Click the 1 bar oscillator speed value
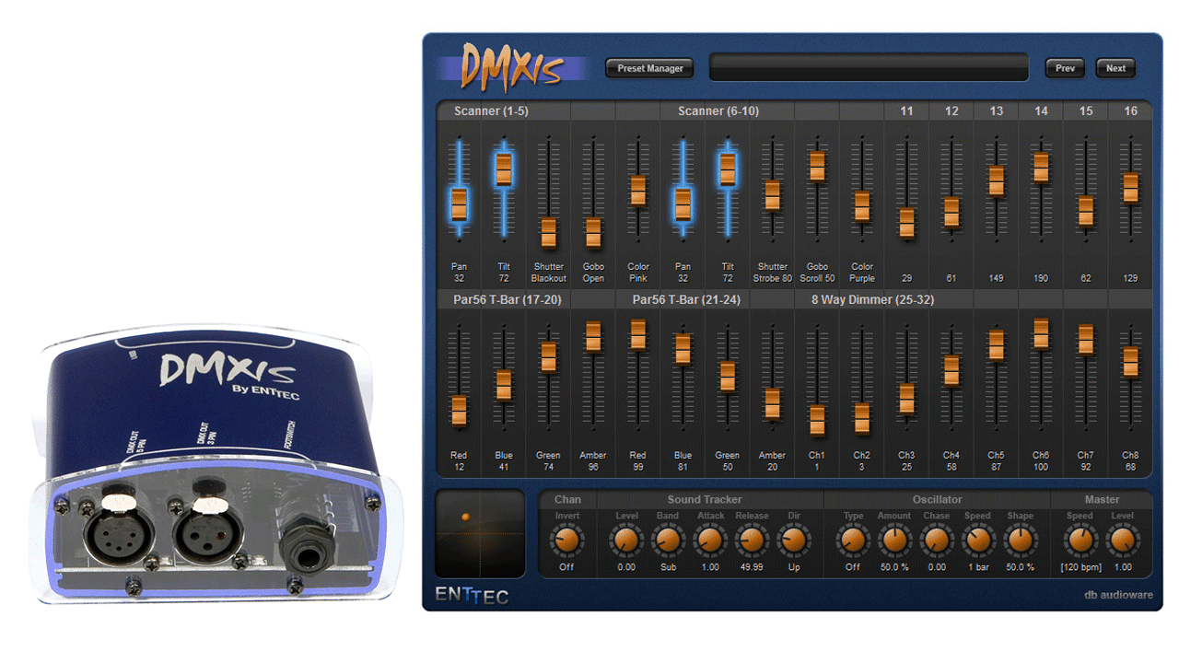This screenshot has width=1179, height=663. pos(978,567)
